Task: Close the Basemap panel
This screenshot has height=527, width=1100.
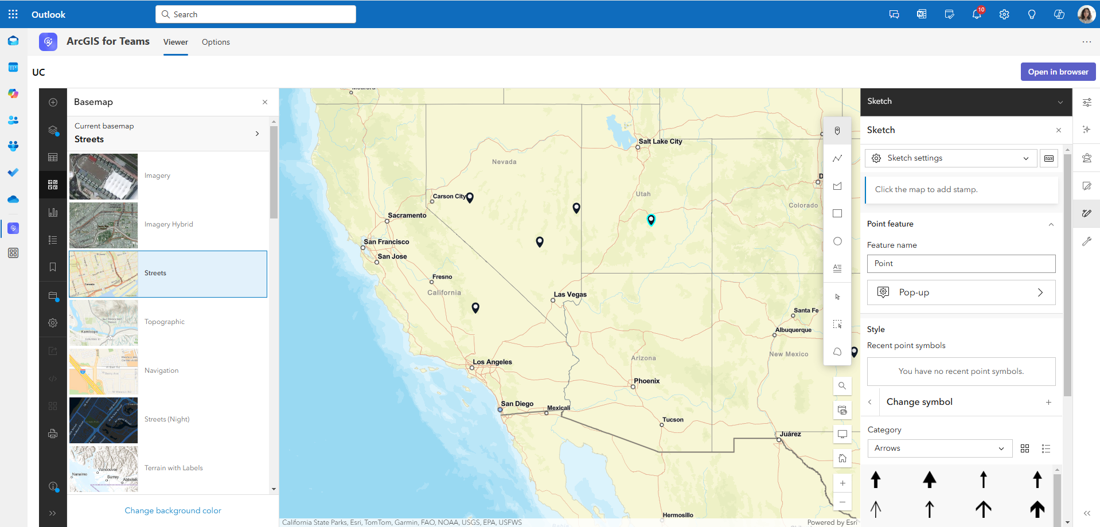Action: click(265, 102)
